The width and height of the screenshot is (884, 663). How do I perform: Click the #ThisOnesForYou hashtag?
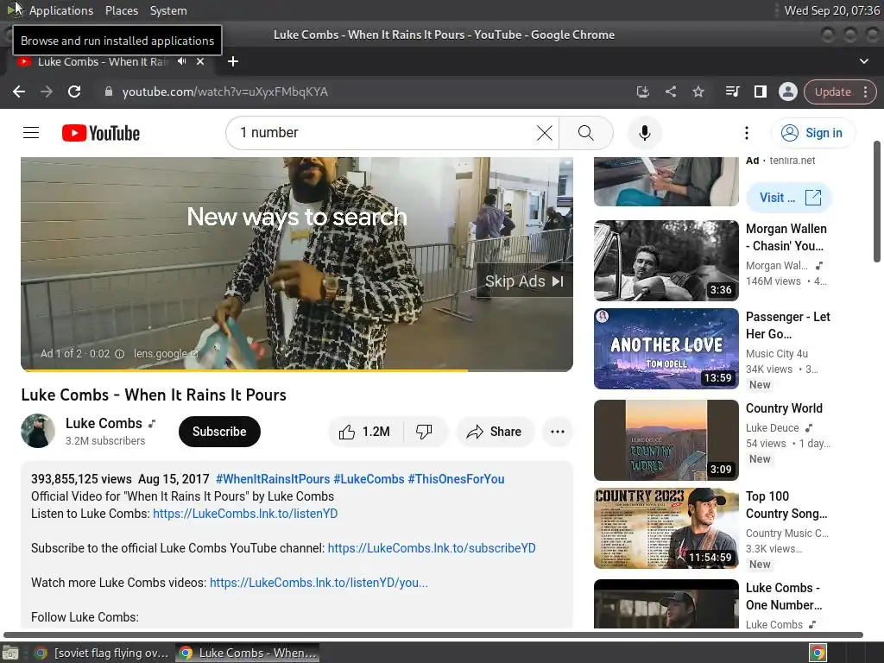pyautogui.click(x=456, y=479)
